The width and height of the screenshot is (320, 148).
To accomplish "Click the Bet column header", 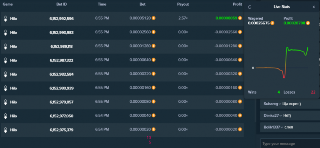I will 142,4.
